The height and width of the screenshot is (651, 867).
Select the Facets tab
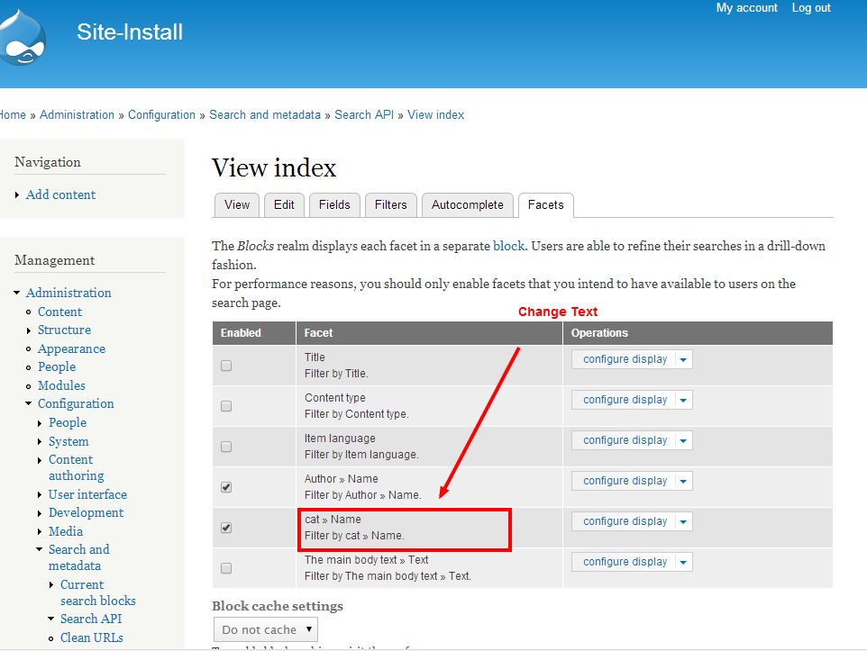(x=546, y=205)
